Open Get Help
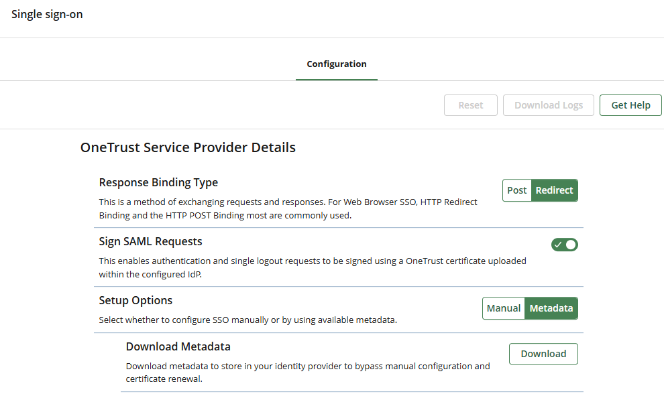The height and width of the screenshot is (394, 664). coord(630,105)
